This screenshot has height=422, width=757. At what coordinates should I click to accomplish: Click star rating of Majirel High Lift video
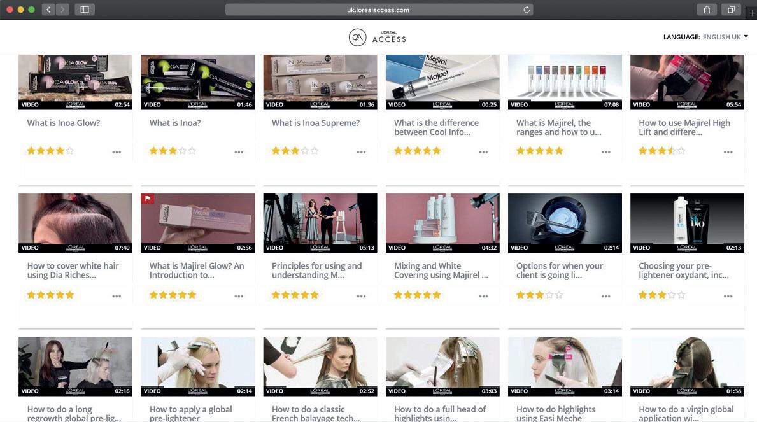point(662,151)
